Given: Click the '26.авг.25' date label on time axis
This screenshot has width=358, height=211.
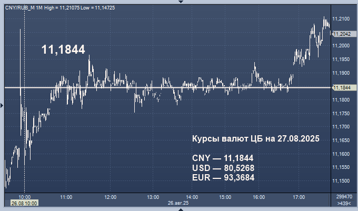Looking at the screenshot, I should [178, 203].
